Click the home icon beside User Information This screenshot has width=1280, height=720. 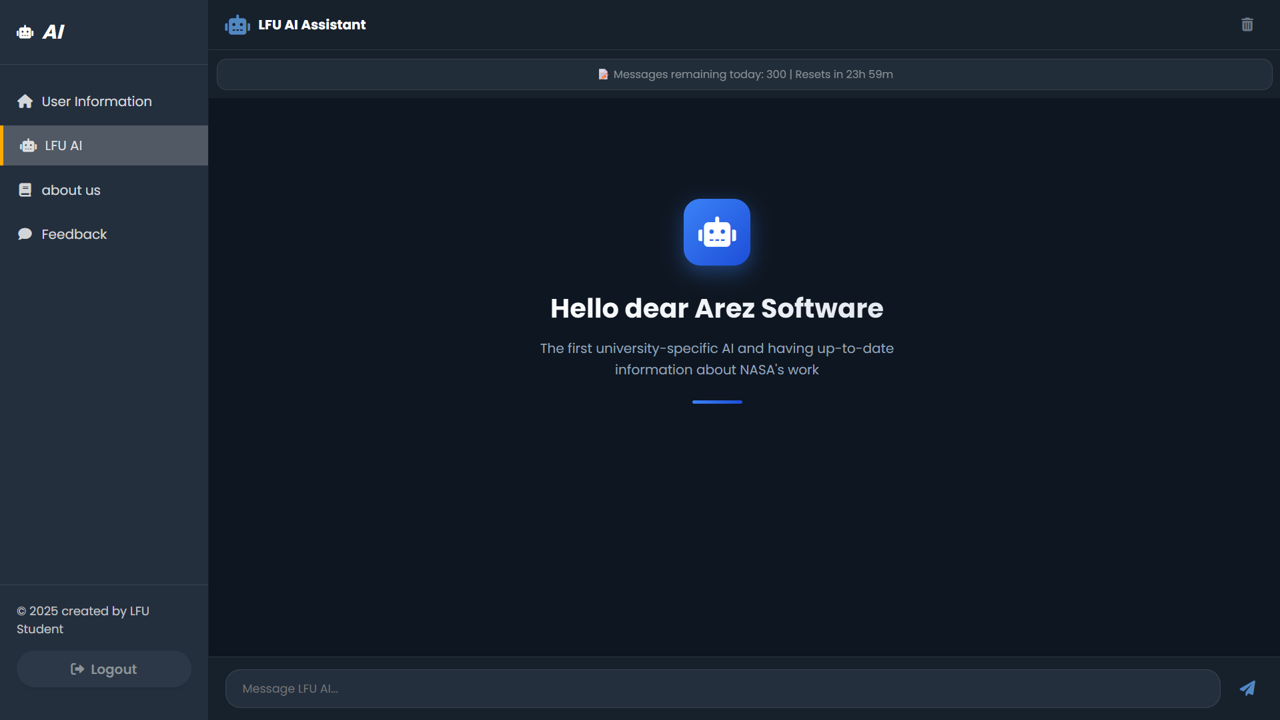(x=25, y=101)
